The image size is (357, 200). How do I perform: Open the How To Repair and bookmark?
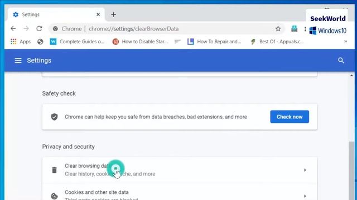pyautogui.click(x=214, y=42)
